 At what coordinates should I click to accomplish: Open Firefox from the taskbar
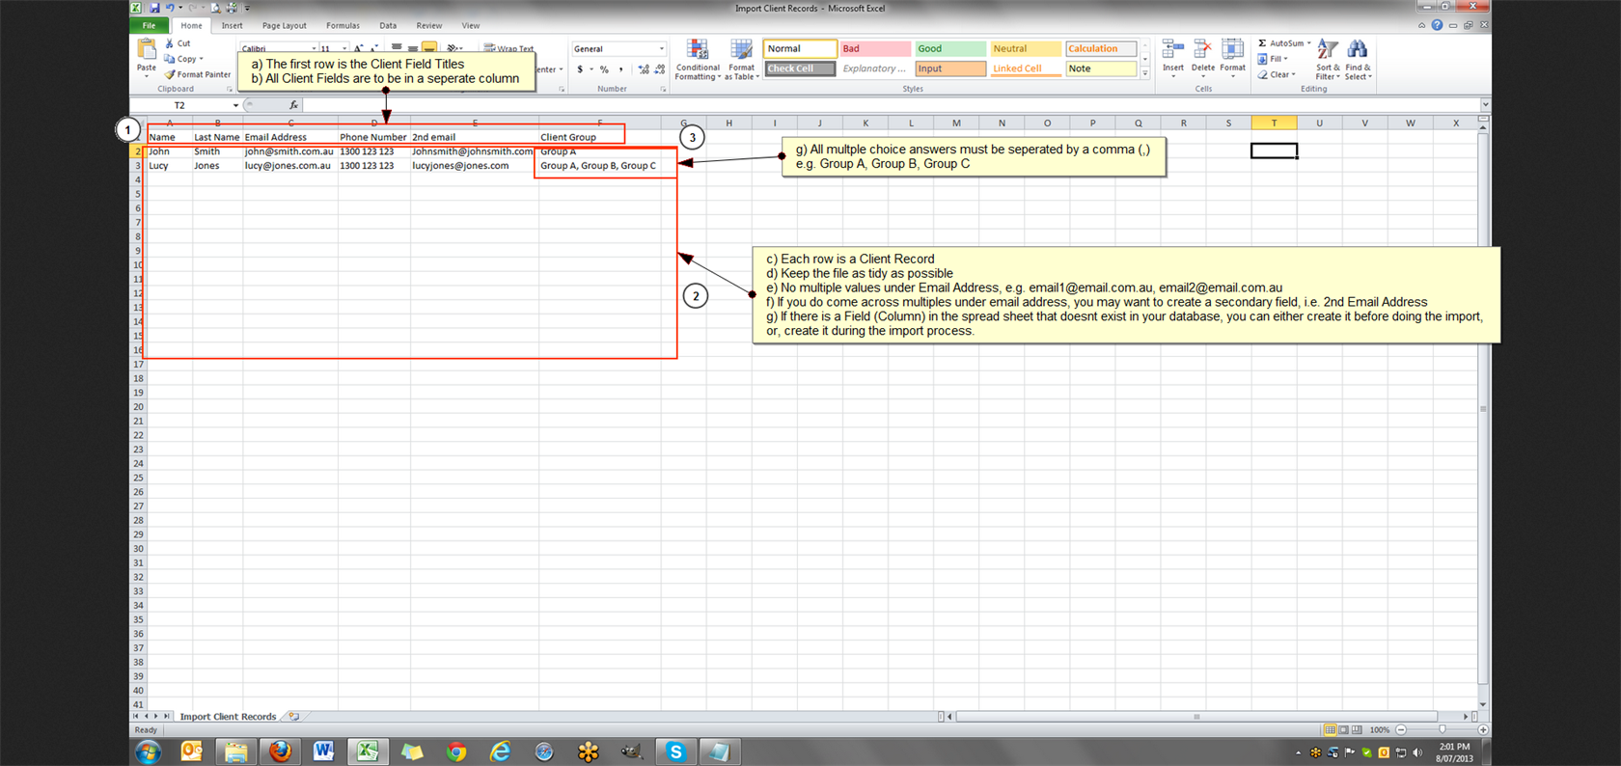click(280, 752)
